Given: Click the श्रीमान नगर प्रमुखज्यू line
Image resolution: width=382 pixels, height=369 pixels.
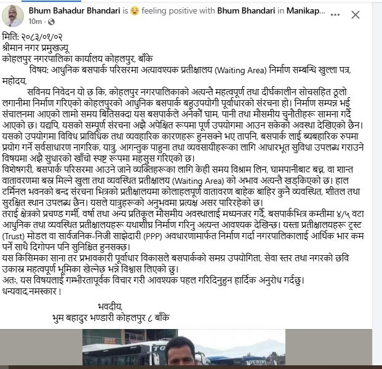Looking at the screenshot, I should [x=36, y=48].
